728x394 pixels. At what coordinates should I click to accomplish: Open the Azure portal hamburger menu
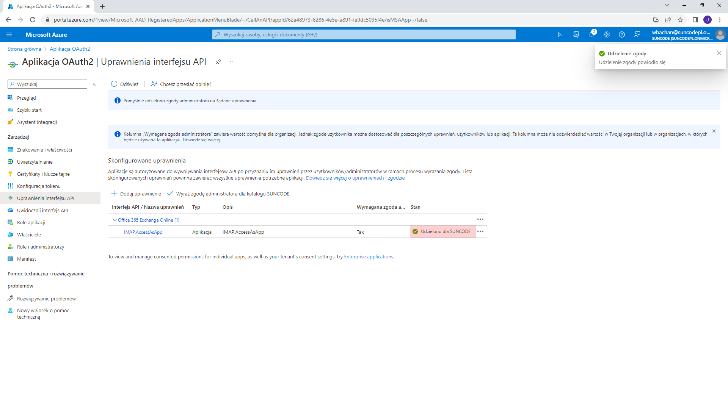tap(9, 34)
